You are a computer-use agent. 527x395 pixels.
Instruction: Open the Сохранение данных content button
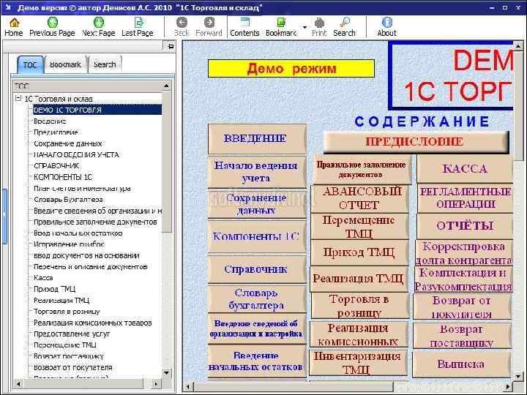(257, 204)
